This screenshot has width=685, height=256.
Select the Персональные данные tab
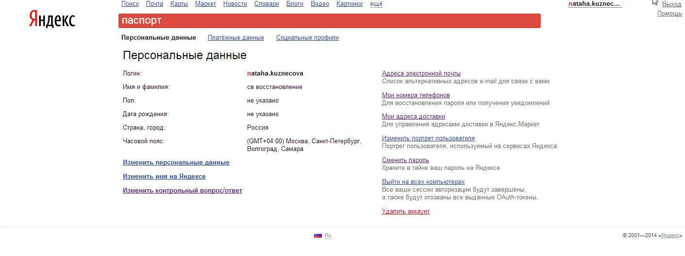tap(158, 38)
